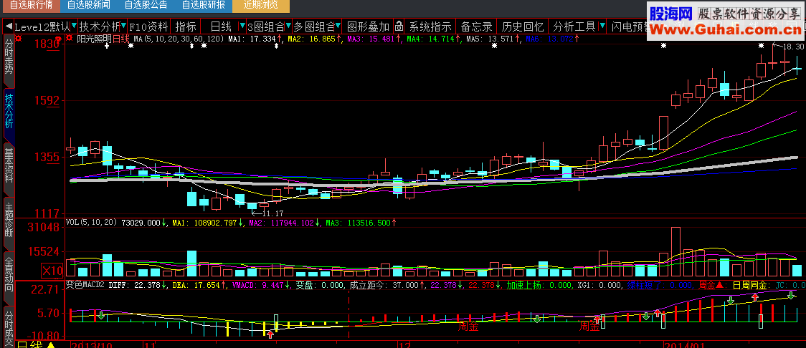Click the red 日线 label beside 阳光照明
The width and height of the screenshot is (806, 348).
121,39
